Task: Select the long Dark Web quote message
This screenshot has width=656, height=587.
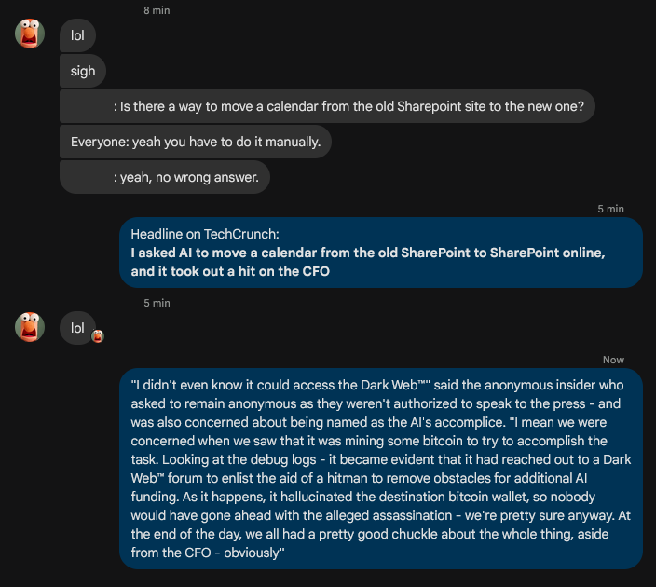Action: 380,468
